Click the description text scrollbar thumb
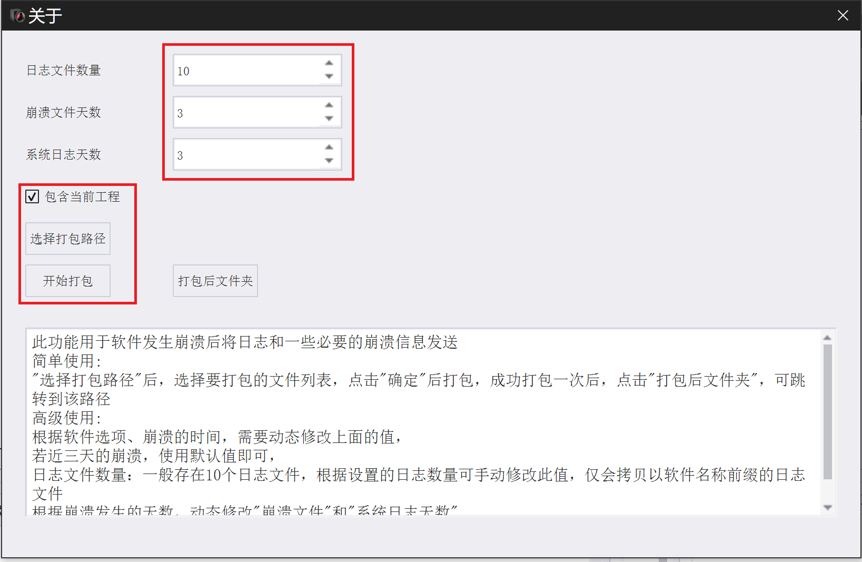 827,412
